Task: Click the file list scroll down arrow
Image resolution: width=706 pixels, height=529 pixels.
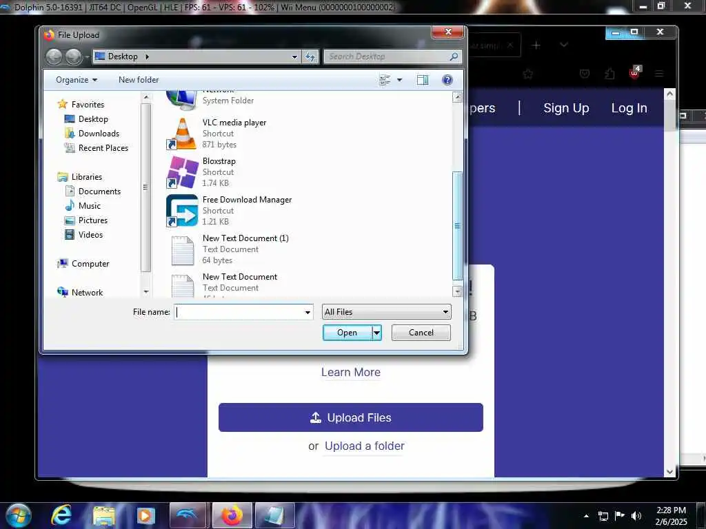Action: (x=458, y=291)
